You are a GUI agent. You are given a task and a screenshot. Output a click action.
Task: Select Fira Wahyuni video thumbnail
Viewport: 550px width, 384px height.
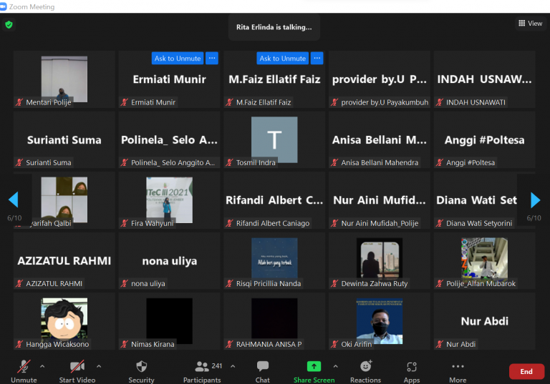tap(170, 200)
